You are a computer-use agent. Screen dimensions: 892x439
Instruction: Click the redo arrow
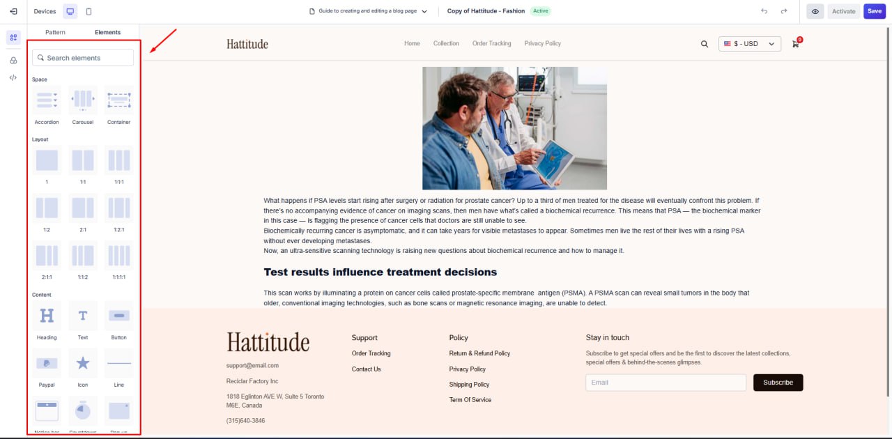coord(784,11)
